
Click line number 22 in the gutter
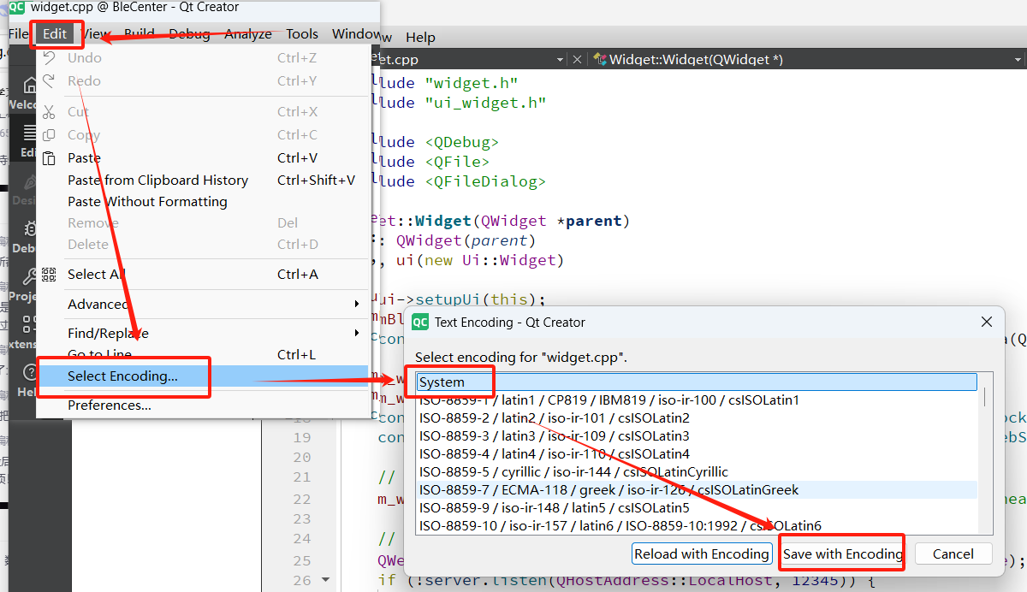click(302, 499)
